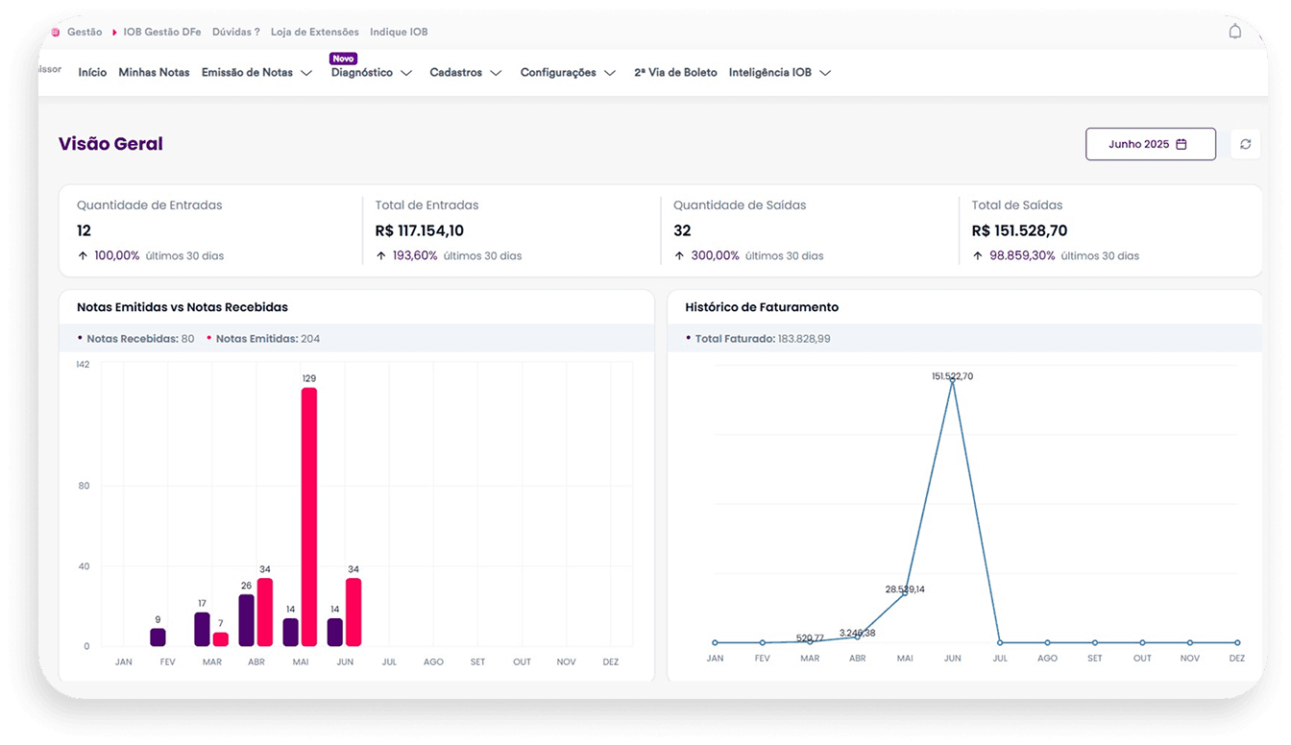The width and height of the screenshot is (1291, 745).
Task: Open the notifications bell icon
Action: (1235, 32)
